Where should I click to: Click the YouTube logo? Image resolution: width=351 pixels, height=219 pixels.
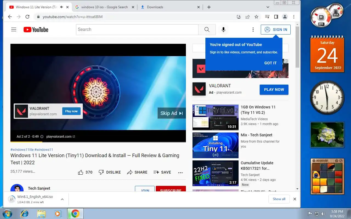click(x=36, y=30)
